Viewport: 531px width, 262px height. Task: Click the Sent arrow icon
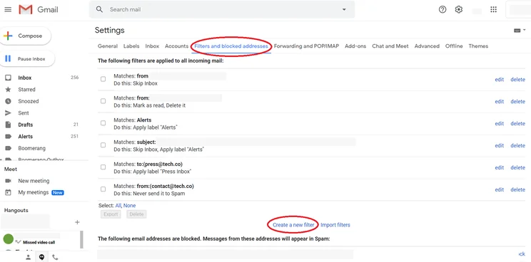tap(8, 113)
